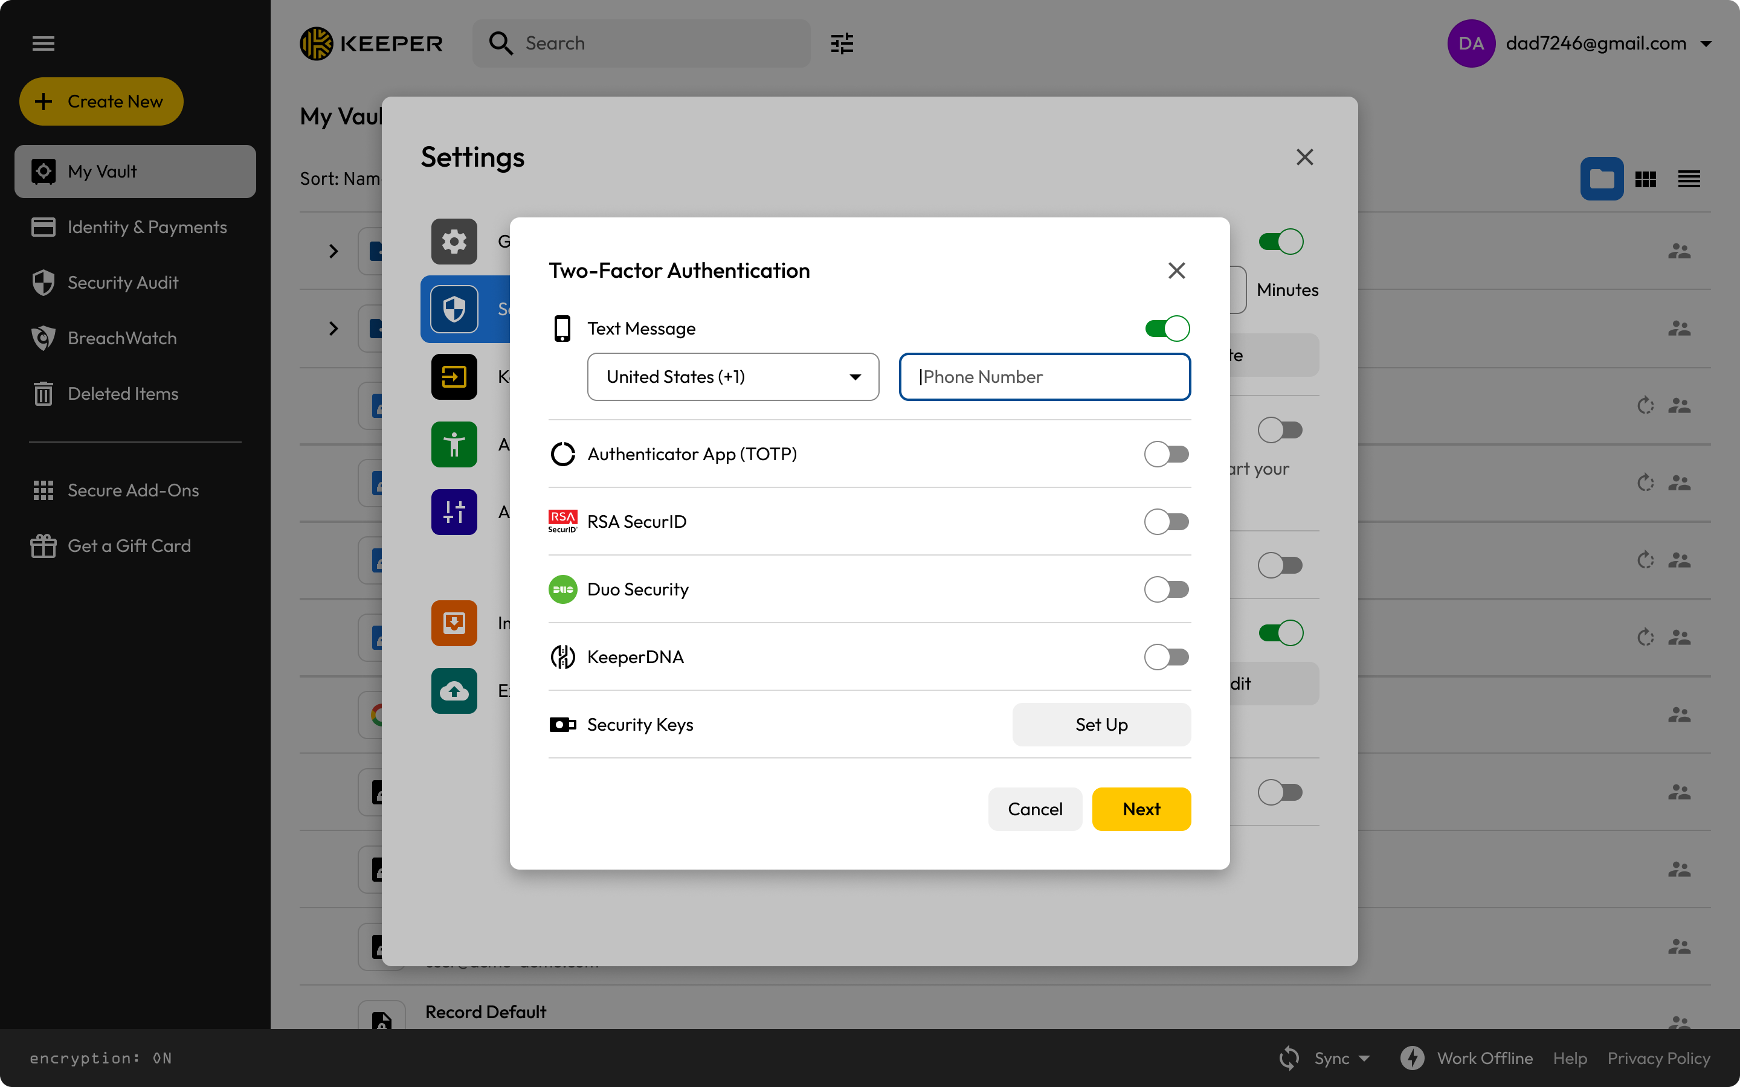Close the Settings window

point(1304,157)
